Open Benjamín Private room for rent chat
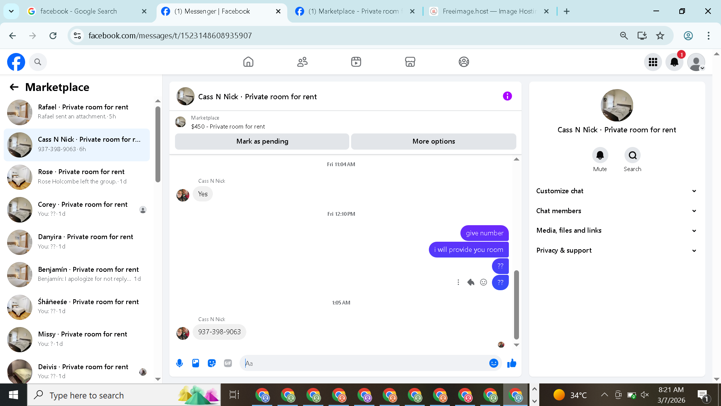Image resolution: width=721 pixels, height=406 pixels. [x=77, y=274]
